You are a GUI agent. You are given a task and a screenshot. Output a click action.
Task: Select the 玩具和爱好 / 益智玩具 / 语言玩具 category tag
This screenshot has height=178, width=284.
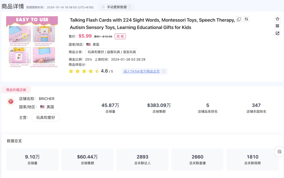[112, 52]
